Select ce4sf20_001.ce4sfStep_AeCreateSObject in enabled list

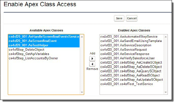click(x=132, y=63)
